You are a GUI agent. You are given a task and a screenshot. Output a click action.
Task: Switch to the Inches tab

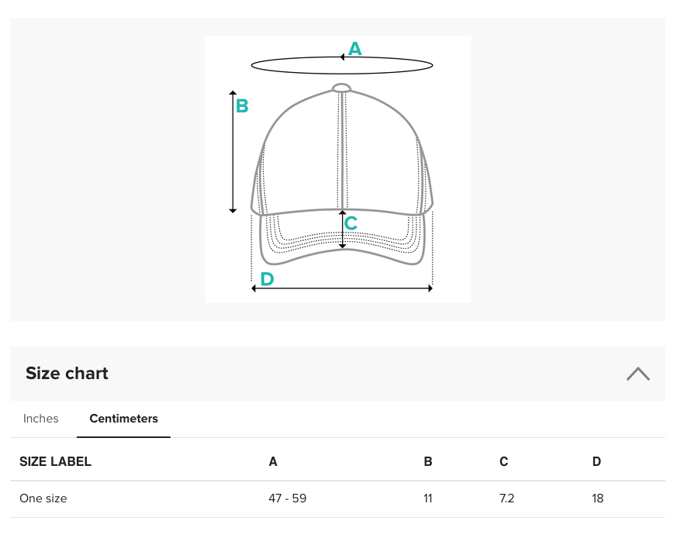40,419
